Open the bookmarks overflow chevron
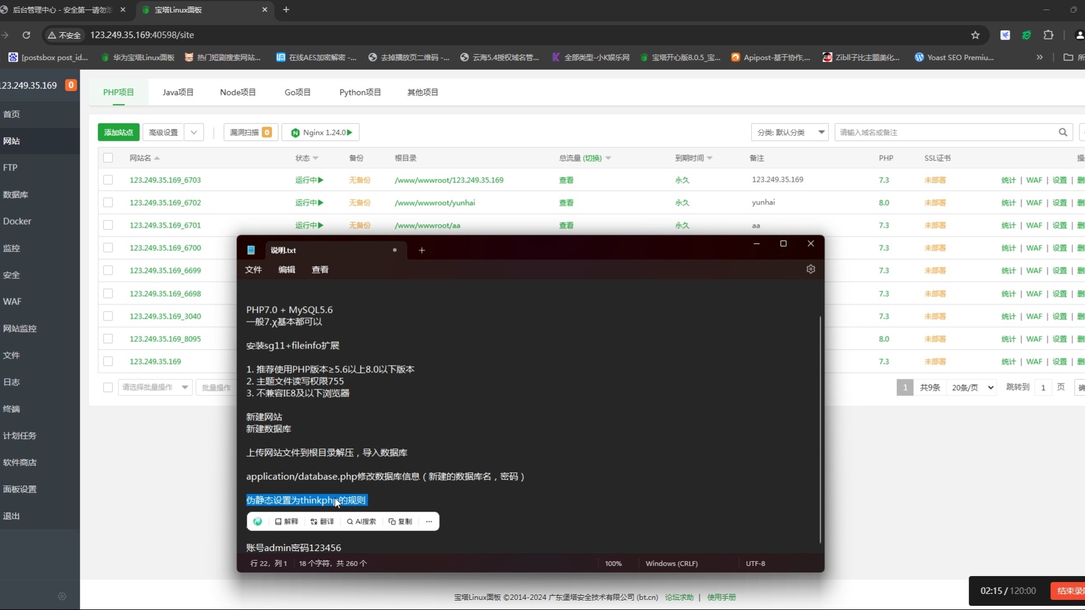The image size is (1085, 610). pyautogui.click(x=1040, y=57)
